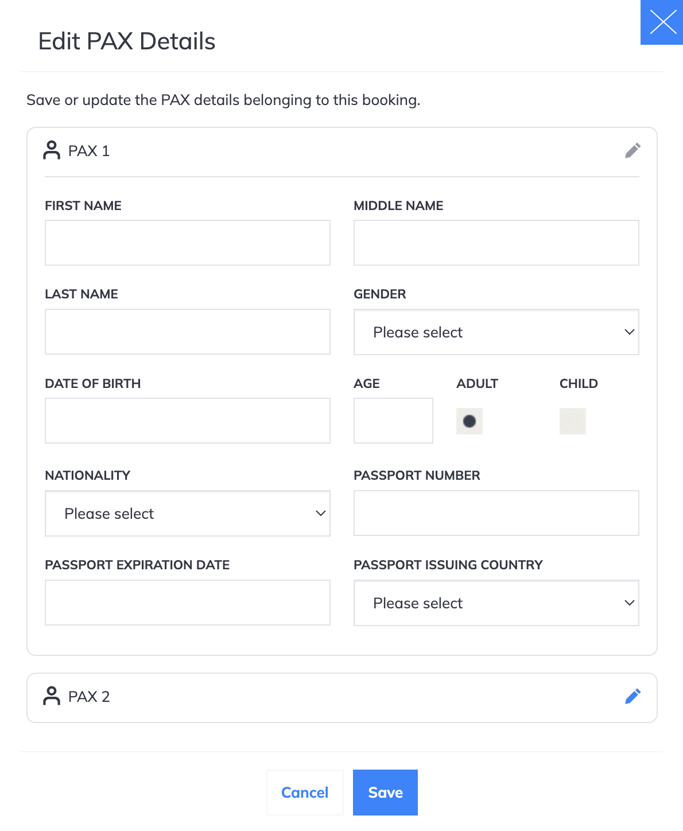683x831 pixels.
Task: Click the Cancel button
Action: [305, 793]
